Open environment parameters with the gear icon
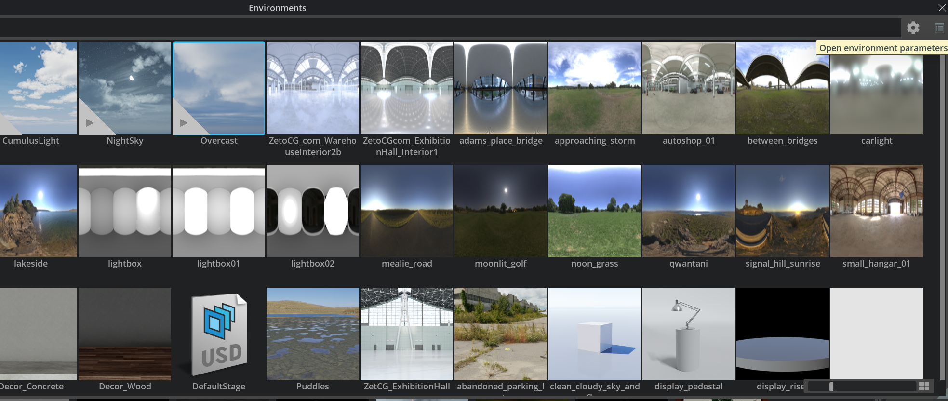Viewport: 948px width, 401px height. pos(913,27)
